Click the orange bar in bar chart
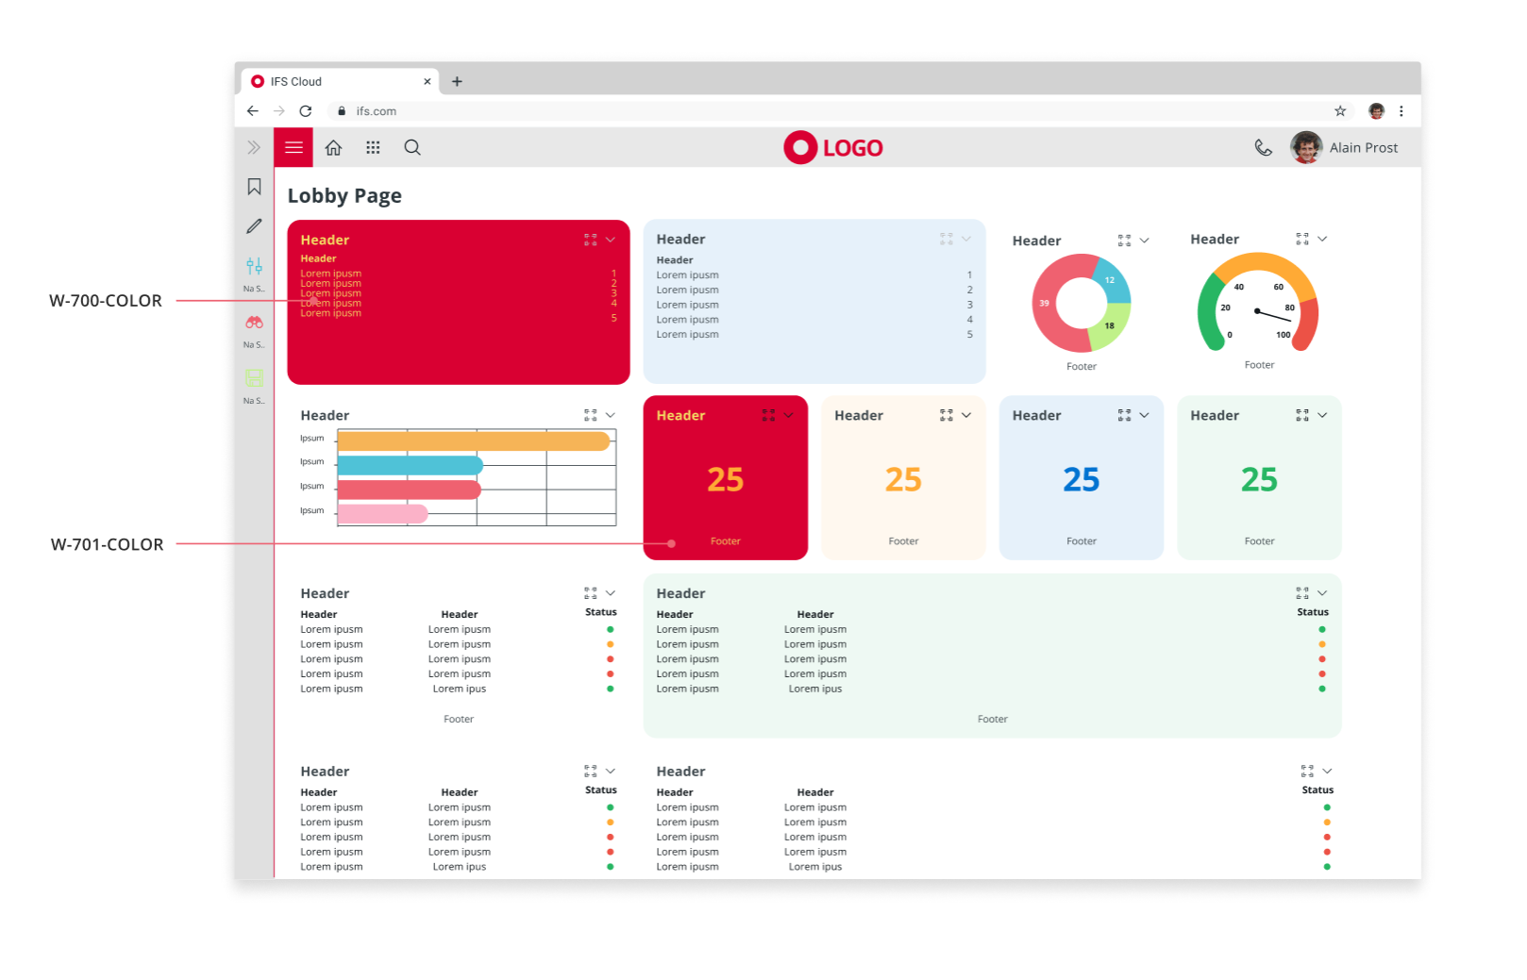This screenshot has width=1527, height=980. pyautogui.click(x=473, y=441)
